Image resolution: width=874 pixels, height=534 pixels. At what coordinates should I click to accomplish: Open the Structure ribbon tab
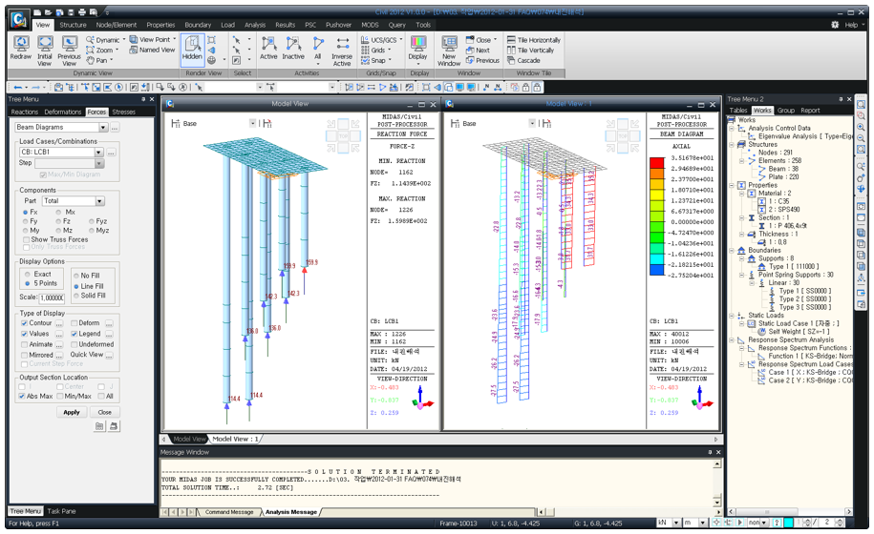click(x=73, y=25)
